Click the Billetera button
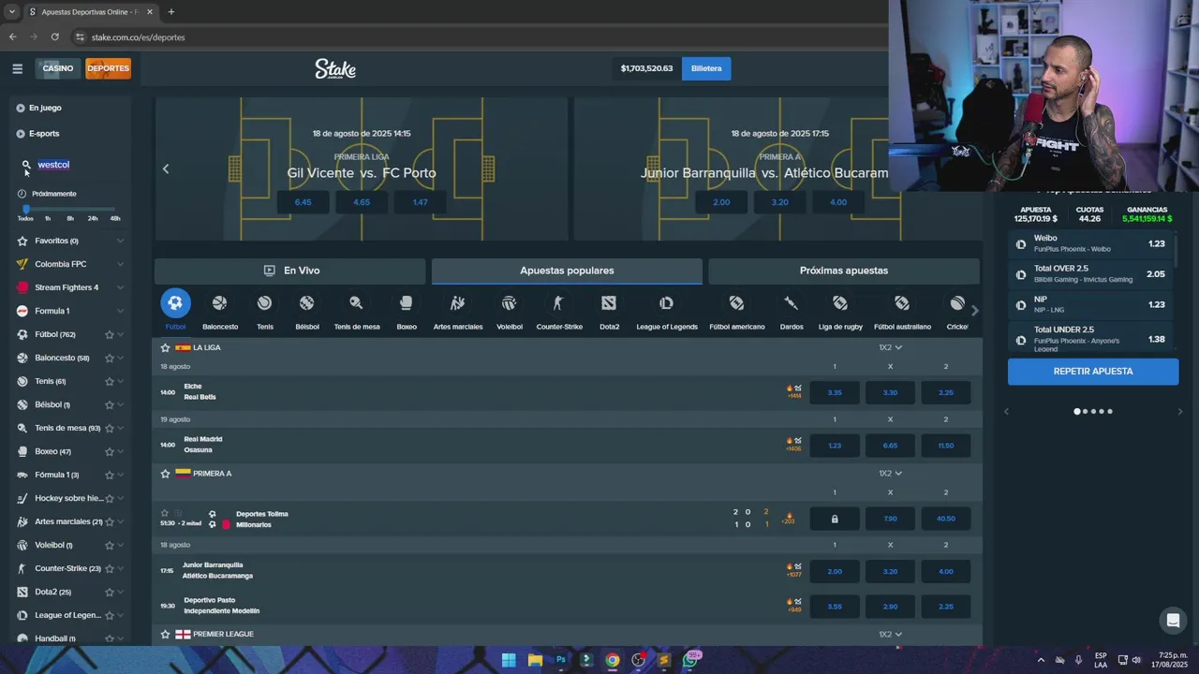The width and height of the screenshot is (1199, 674). coord(706,68)
